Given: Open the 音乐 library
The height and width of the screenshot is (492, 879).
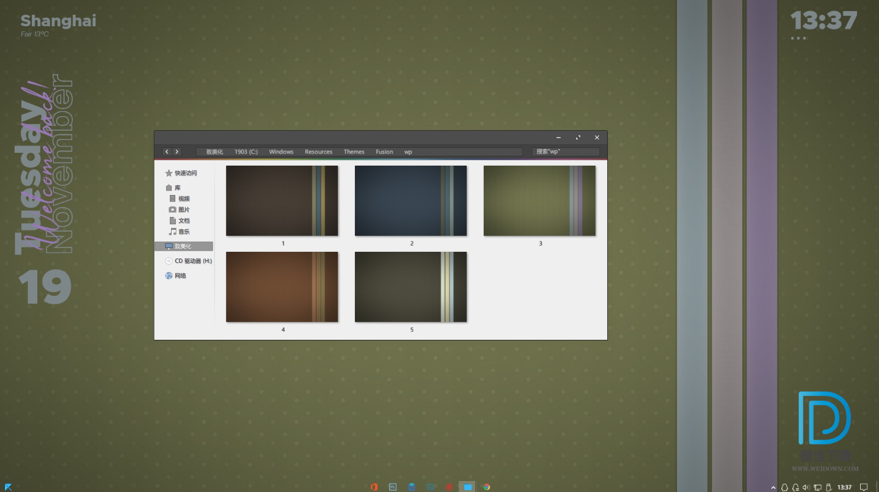Looking at the screenshot, I should click(x=180, y=232).
